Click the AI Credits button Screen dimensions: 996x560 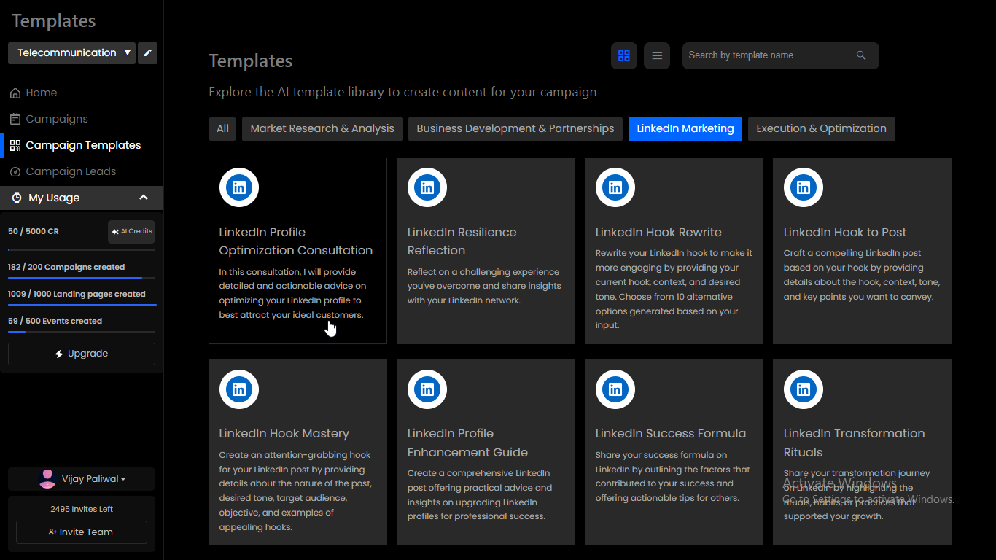coord(131,231)
